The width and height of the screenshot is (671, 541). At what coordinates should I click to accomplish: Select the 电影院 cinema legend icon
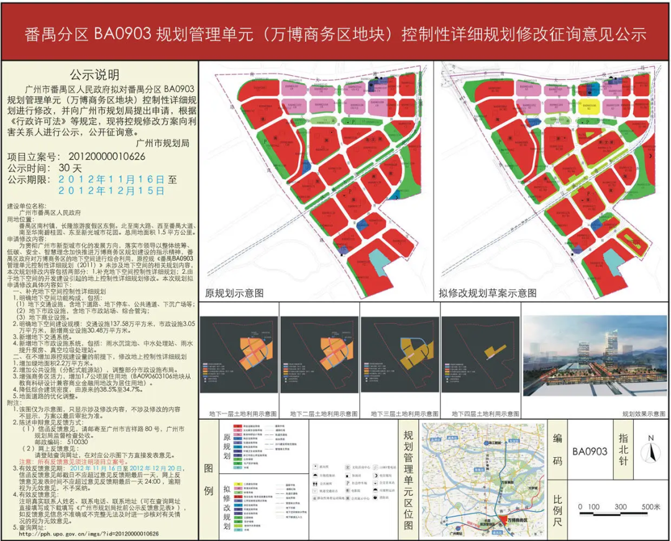(x=347, y=490)
